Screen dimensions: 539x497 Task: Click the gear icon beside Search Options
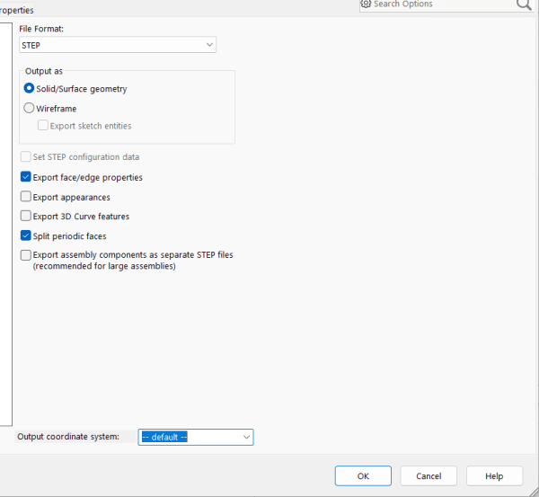[366, 4]
